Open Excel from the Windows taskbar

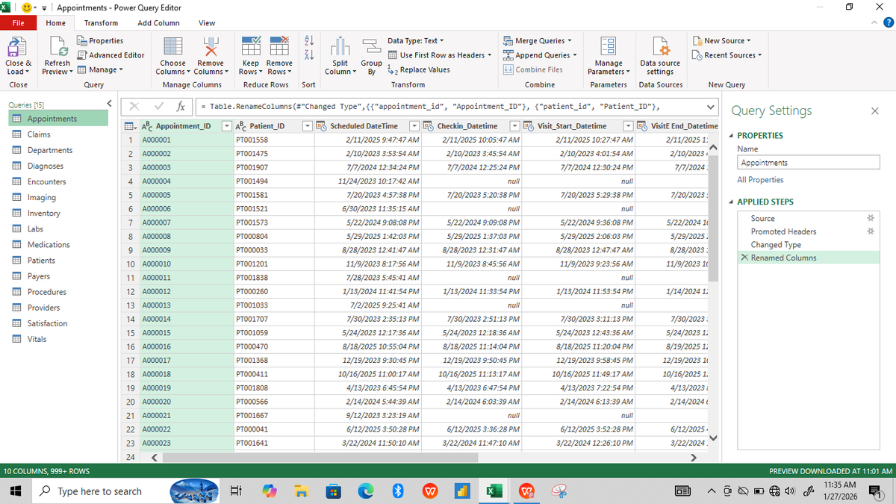[x=494, y=491]
